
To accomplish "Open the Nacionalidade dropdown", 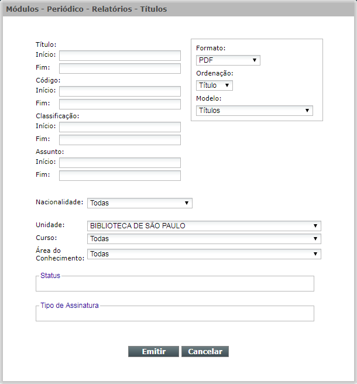I will tap(140, 203).
